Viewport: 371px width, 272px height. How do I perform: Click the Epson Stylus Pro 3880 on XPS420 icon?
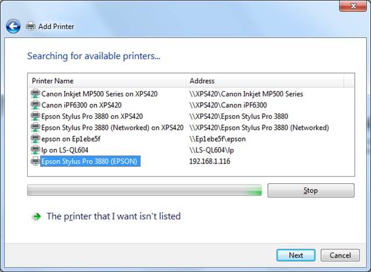35,116
